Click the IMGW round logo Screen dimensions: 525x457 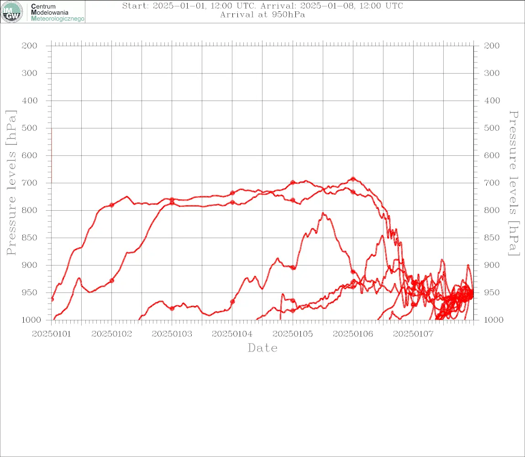point(12,12)
